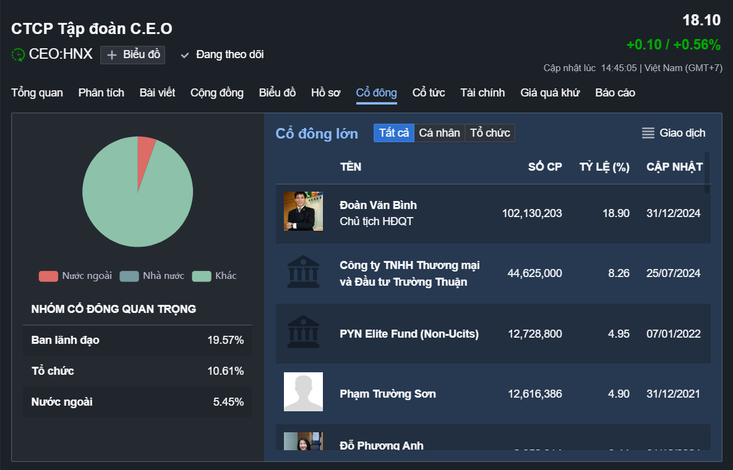
Task: Select the Tất cả shareholder filter
Action: pos(394,133)
